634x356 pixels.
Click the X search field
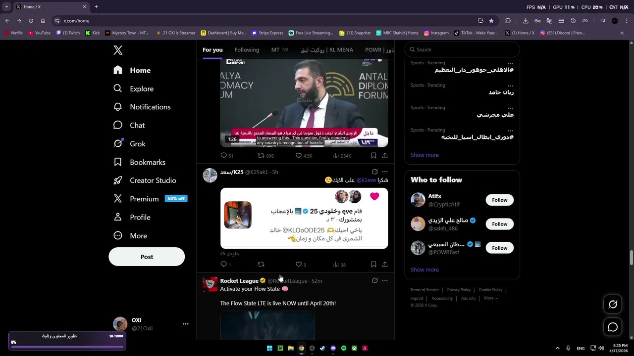click(462, 49)
